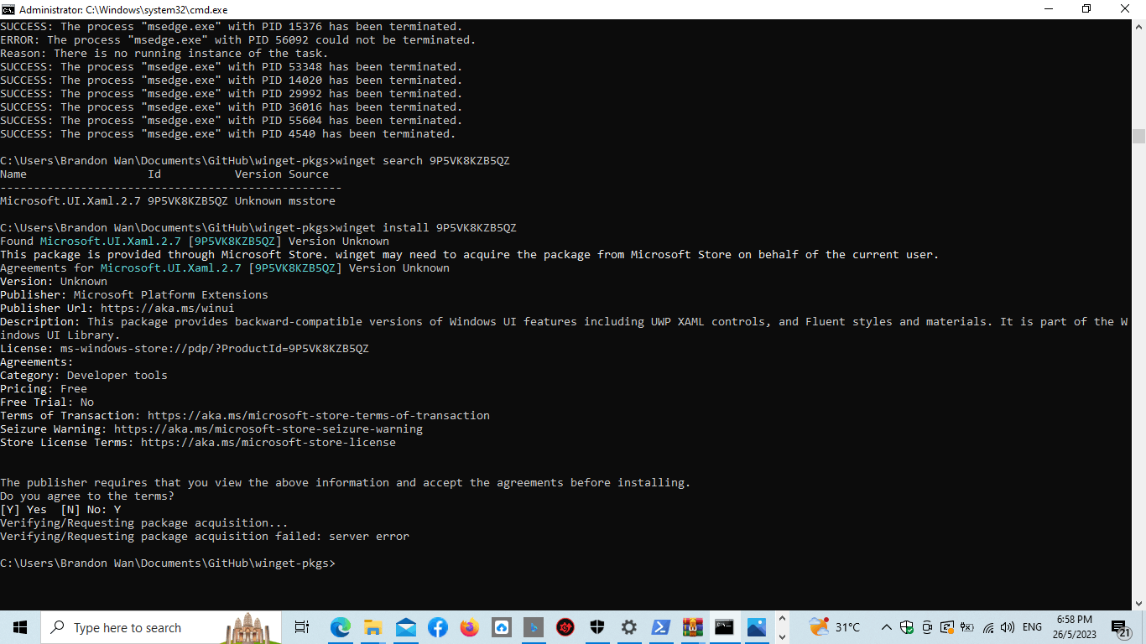This screenshot has width=1146, height=644.
Task: Open the Photos app from the taskbar
Action: pyautogui.click(x=756, y=626)
